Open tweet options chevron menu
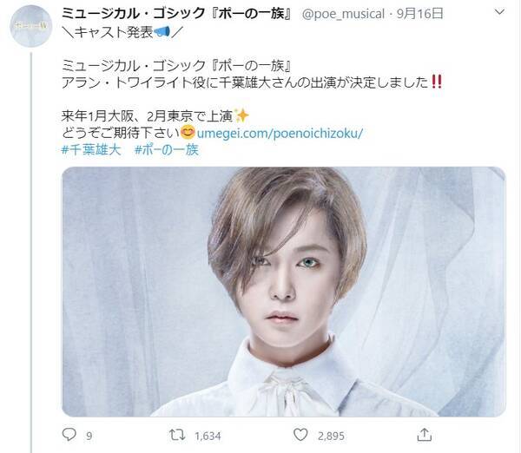This screenshot has width=521, height=453. [x=499, y=12]
